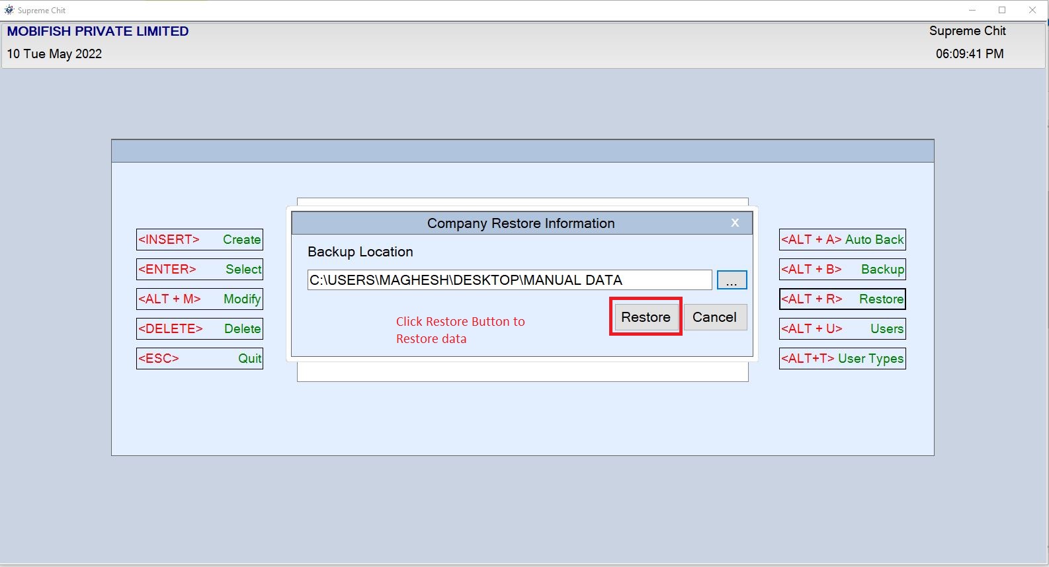Click the Backup Location path field
The image size is (1049, 567).
tap(509, 280)
